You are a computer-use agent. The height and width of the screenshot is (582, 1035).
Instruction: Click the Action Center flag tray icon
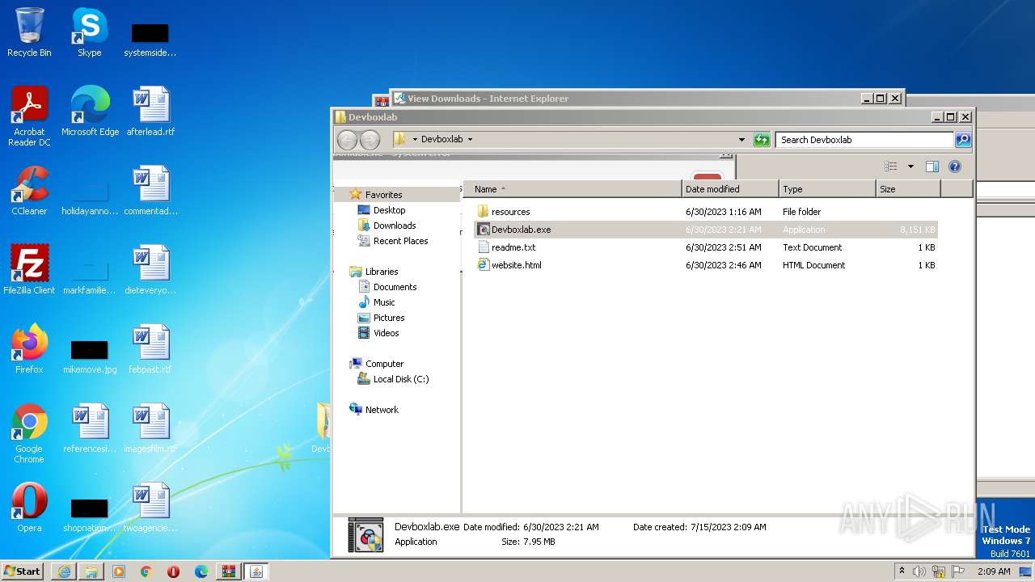(x=958, y=571)
